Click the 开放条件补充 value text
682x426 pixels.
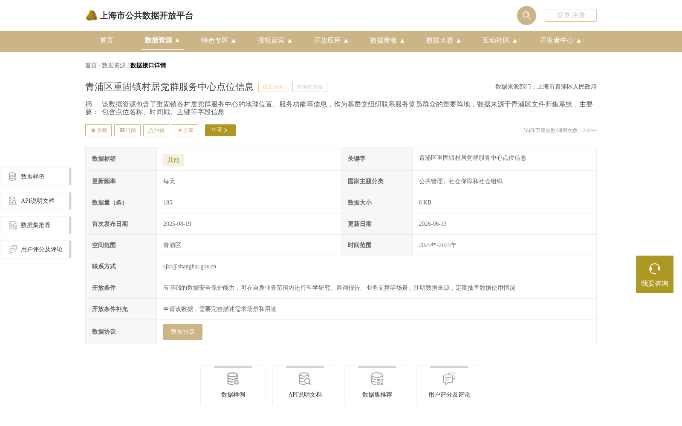(x=220, y=309)
